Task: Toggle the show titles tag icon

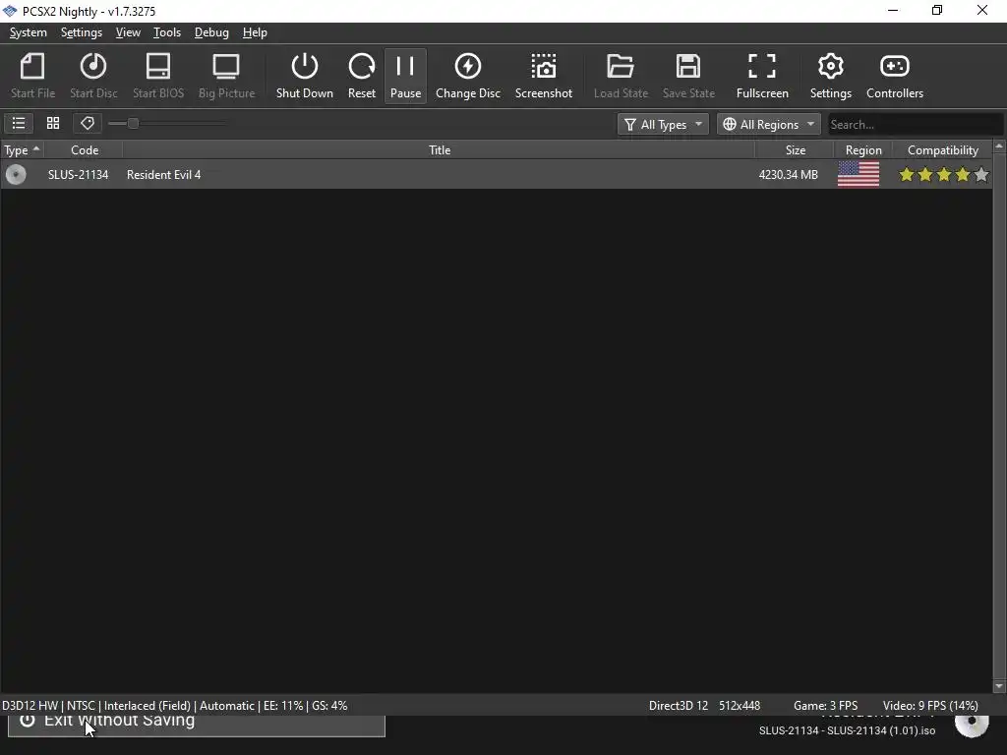Action: tap(88, 123)
